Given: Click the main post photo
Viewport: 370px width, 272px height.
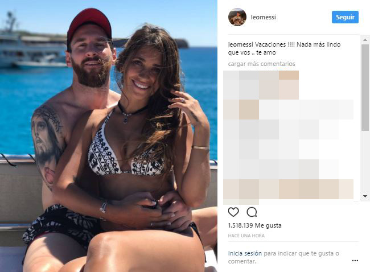Looking at the screenshot, I should [x=109, y=136].
